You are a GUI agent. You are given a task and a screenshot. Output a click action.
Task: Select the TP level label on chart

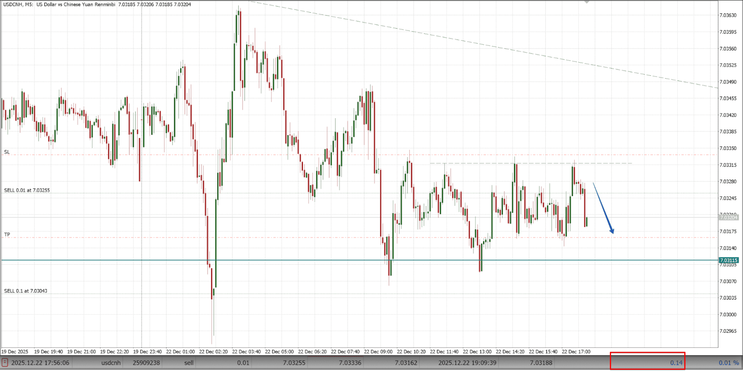click(x=7, y=234)
